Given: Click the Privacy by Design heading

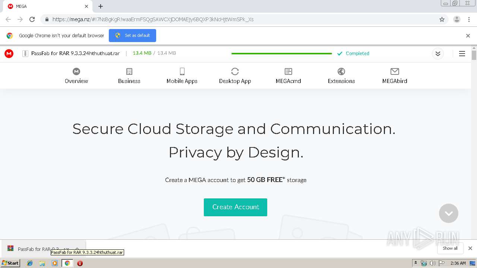Looking at the screenshot, I should point(236,153).
